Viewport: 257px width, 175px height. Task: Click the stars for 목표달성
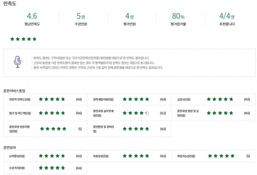click(x=136, y=156)
